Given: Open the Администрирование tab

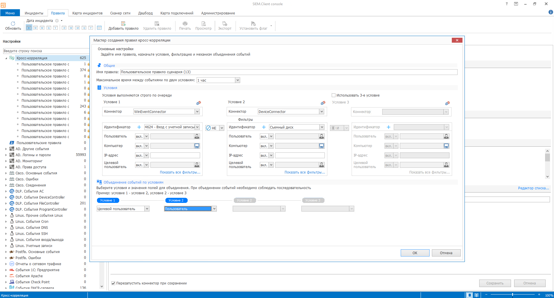Looking at the screenshot, I should [218, 13].
